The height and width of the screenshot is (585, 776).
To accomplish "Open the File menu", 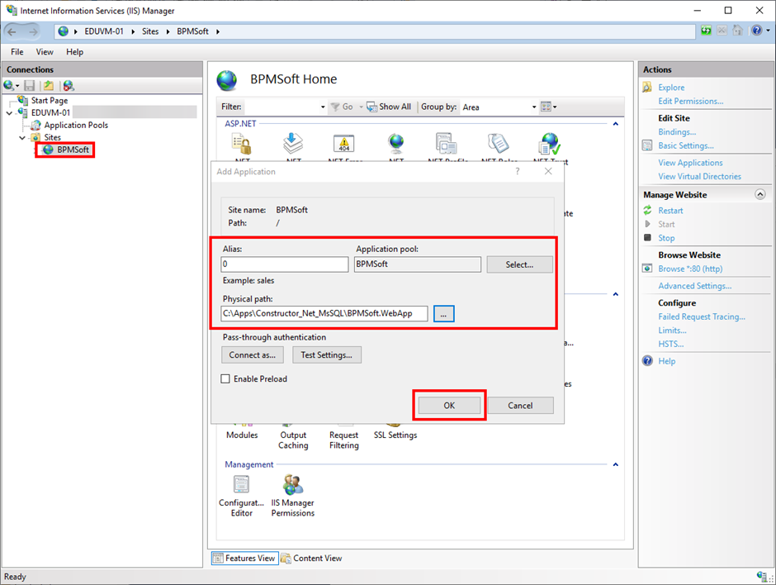I will (17, 52).
